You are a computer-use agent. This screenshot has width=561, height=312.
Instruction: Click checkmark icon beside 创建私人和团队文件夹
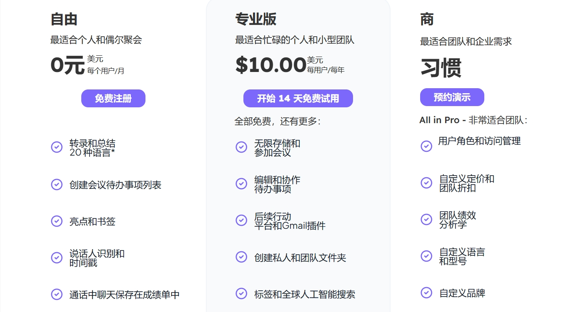coord(241,257)
